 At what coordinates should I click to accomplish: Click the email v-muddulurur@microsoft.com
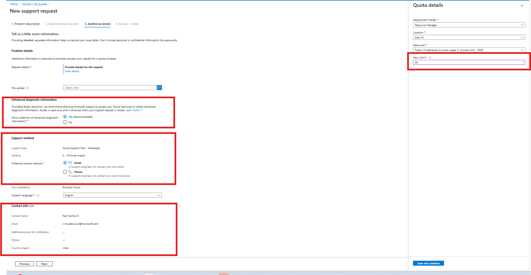(x=80, y=224)
